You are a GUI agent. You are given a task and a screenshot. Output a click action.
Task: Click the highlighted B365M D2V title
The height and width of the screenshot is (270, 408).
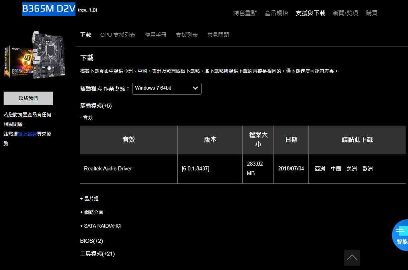[x=49, y=9]
